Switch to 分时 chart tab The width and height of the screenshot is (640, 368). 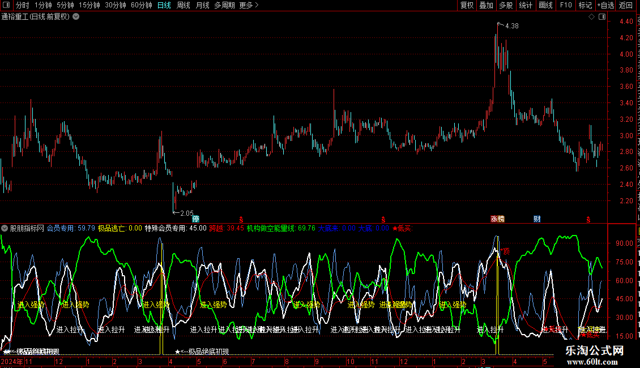coord(23,5)
